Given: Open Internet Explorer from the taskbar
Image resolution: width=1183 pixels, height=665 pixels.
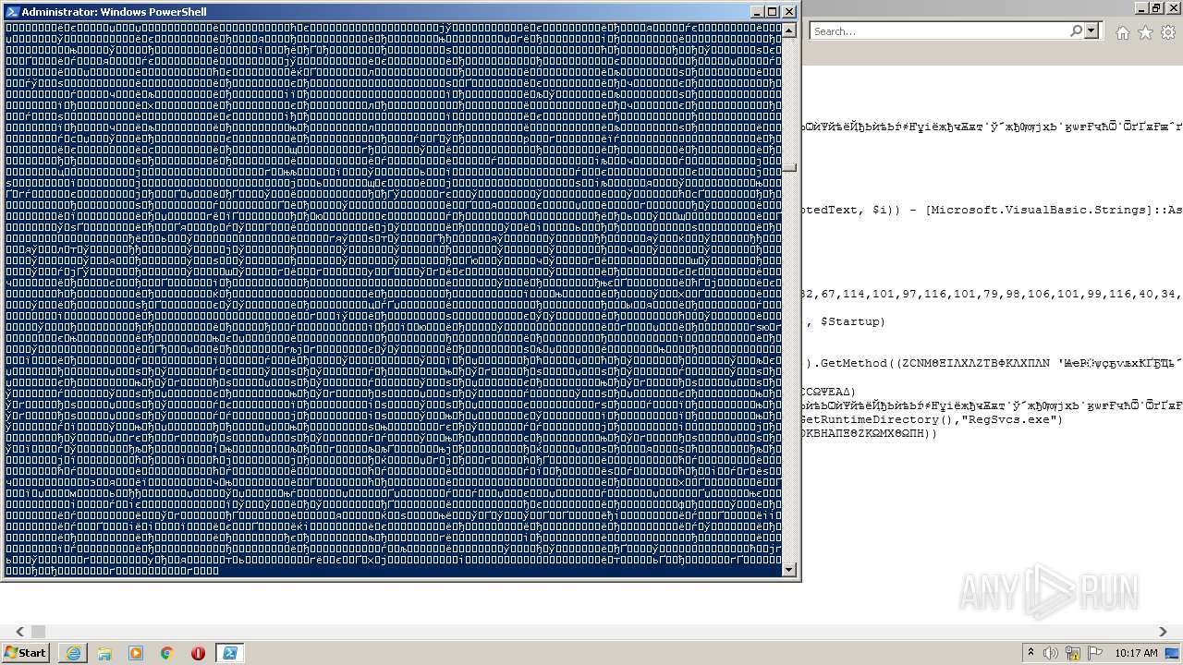Looking at the screenshot, I should (x=73, y=653).
